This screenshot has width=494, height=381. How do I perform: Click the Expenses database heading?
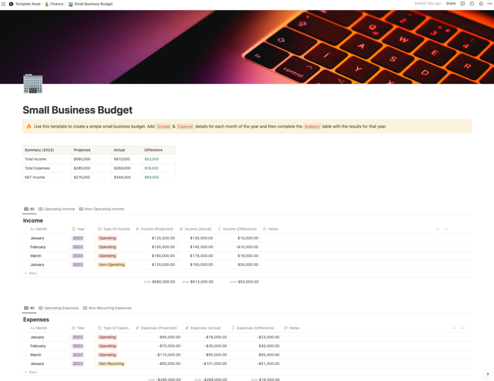[36, 320]
